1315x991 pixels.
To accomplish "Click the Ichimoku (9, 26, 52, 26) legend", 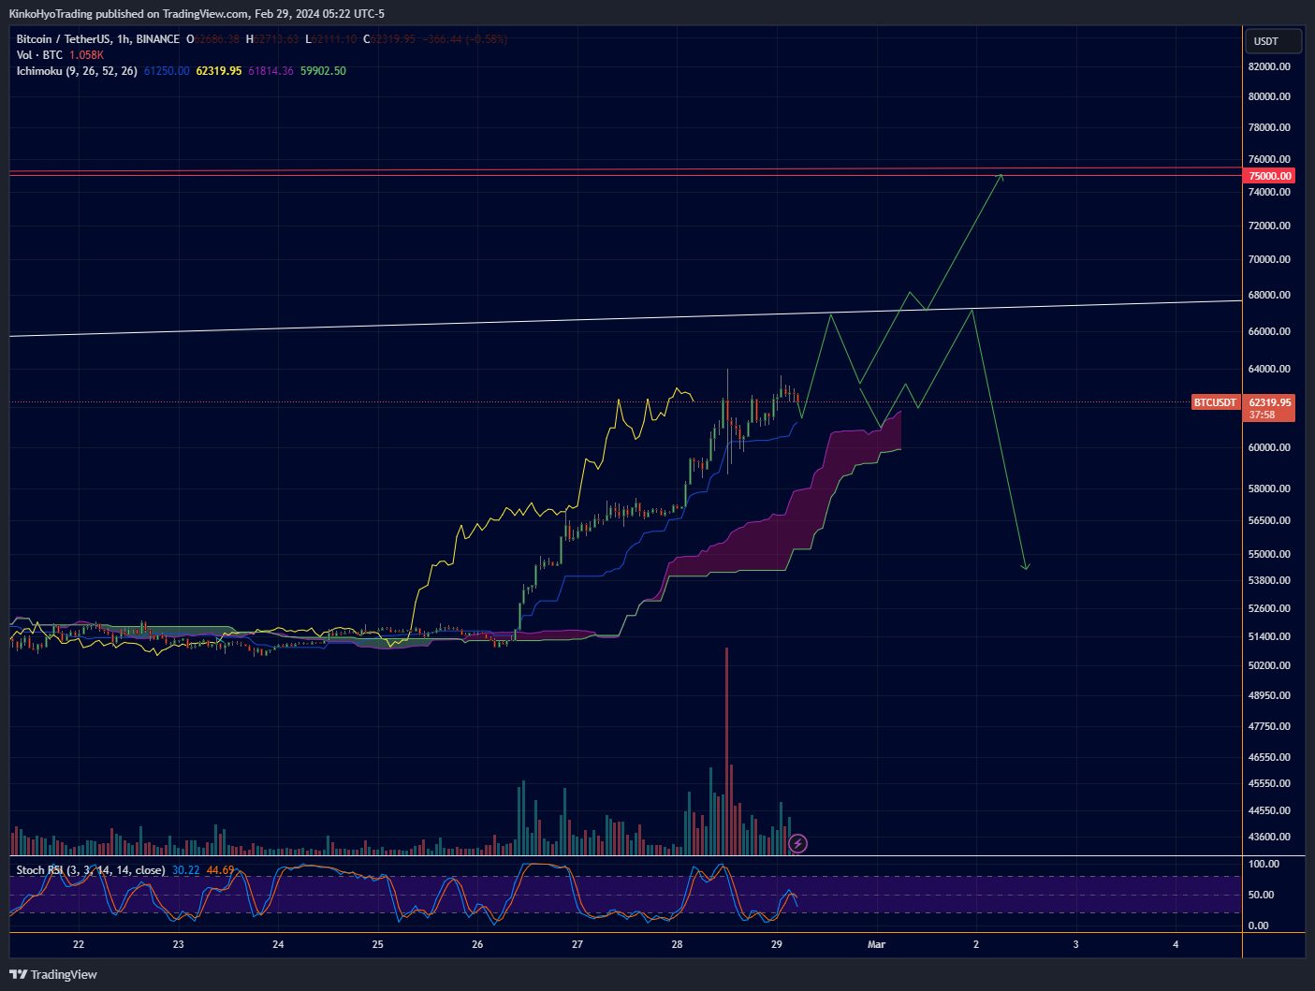I will coord(77,71).
